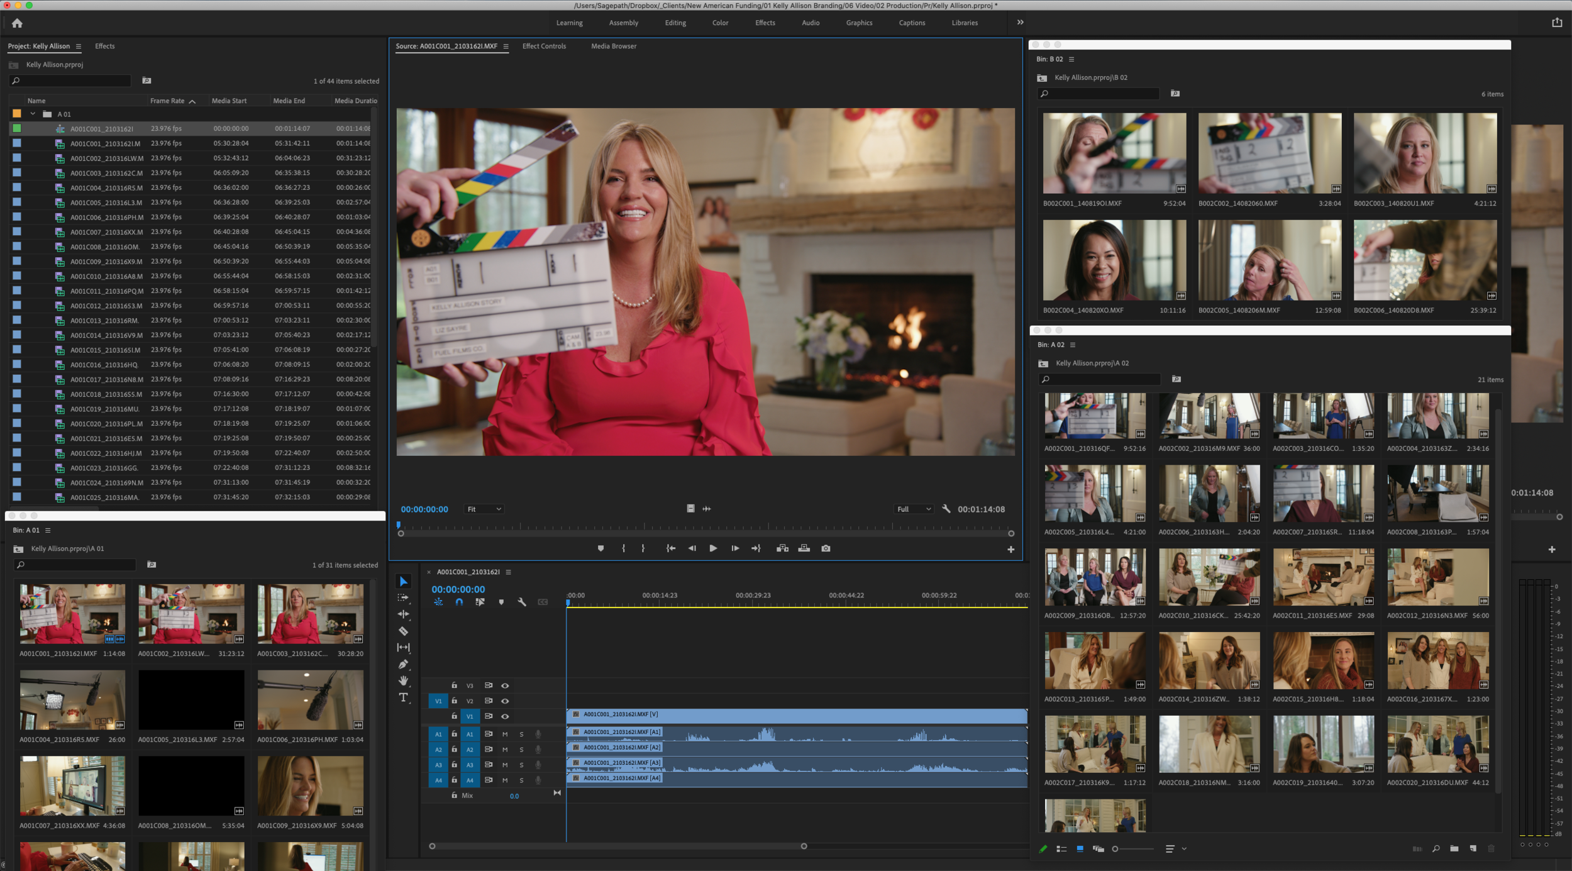
Task: Play the source clip
Action: coord(713,548)
